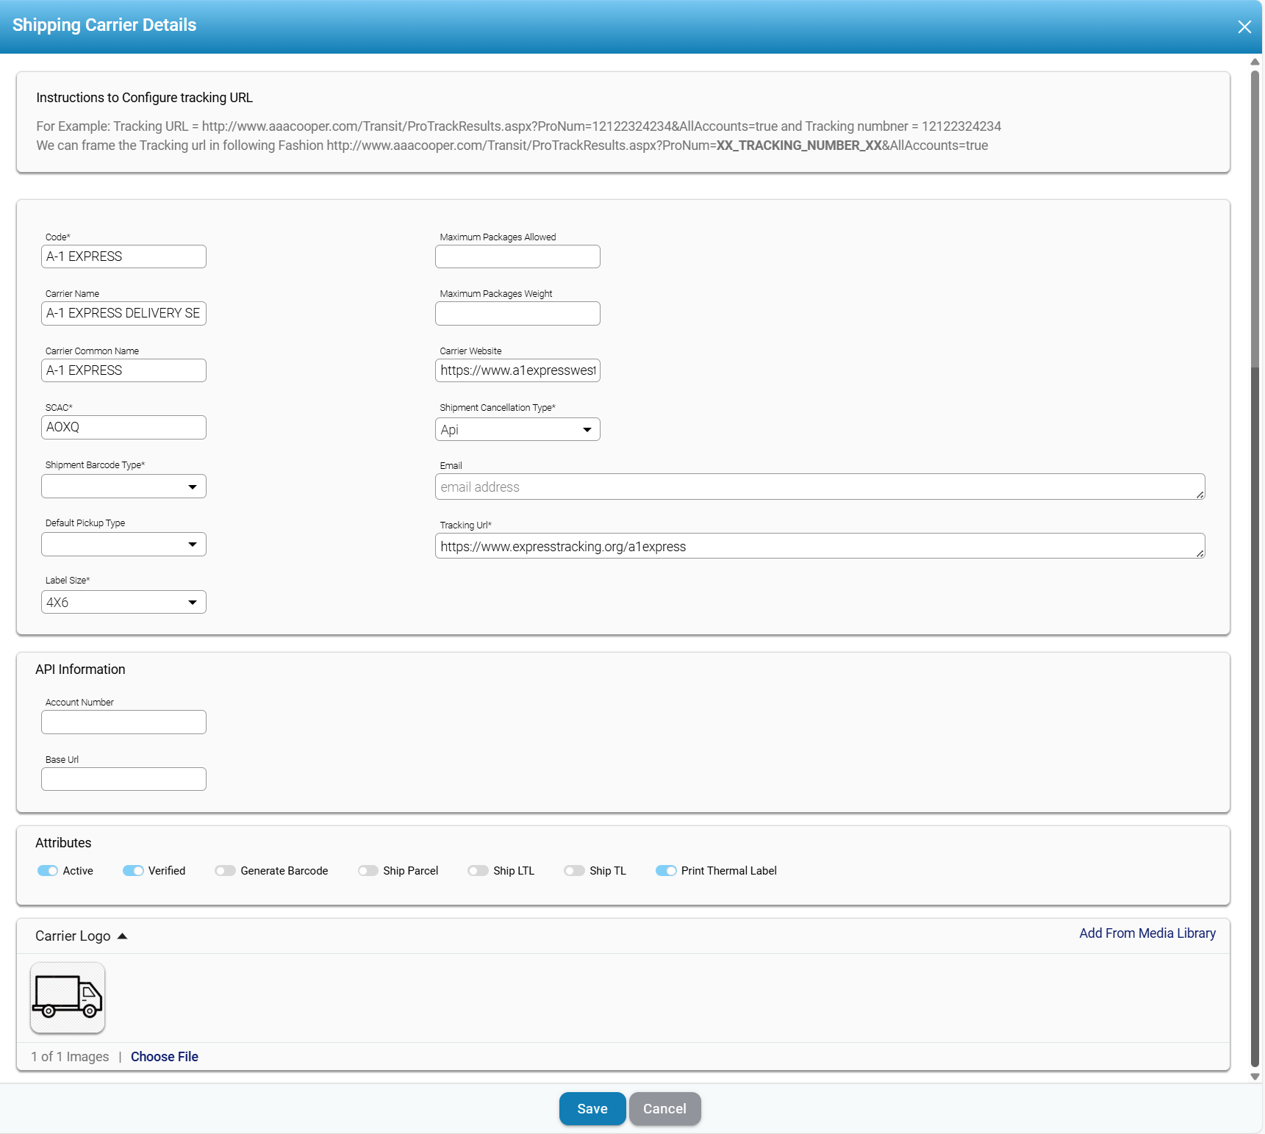1265x1134 pixels.
Task: Click the scrollbar down arrow
Action: point(1255,1077)
